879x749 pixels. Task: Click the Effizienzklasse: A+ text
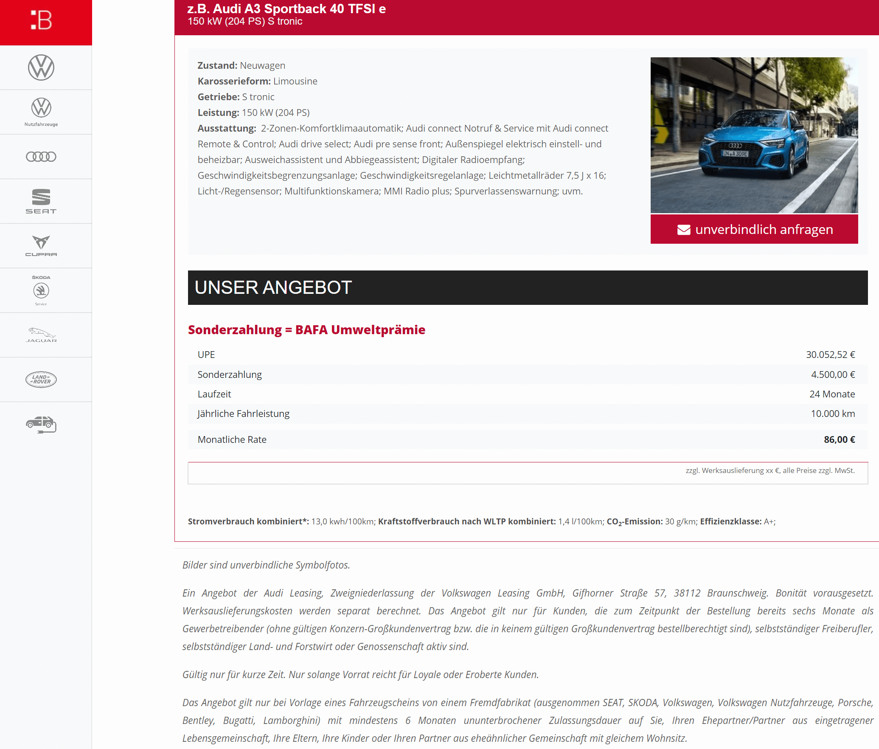point(738,521)
